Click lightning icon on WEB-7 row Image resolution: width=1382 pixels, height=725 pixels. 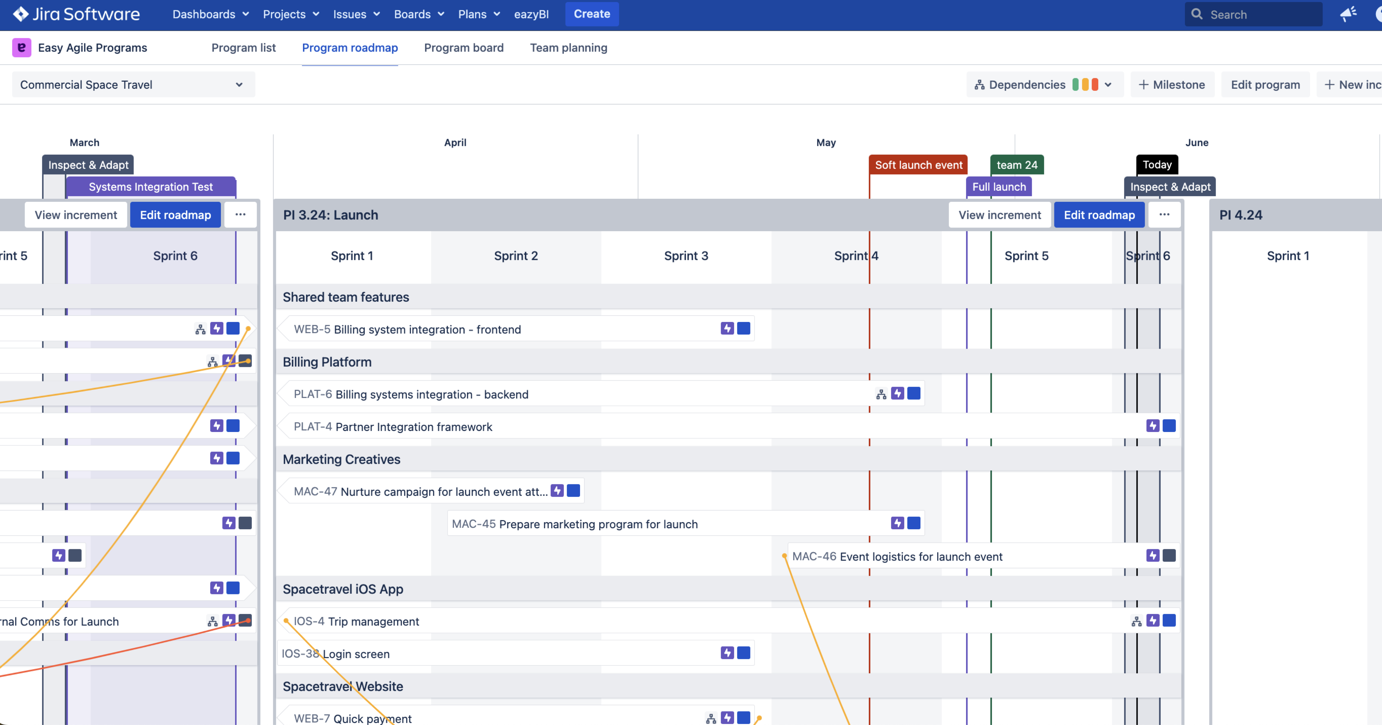(727, 718)
